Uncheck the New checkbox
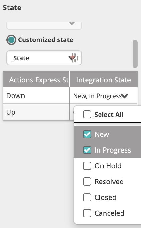 [87, 134]
